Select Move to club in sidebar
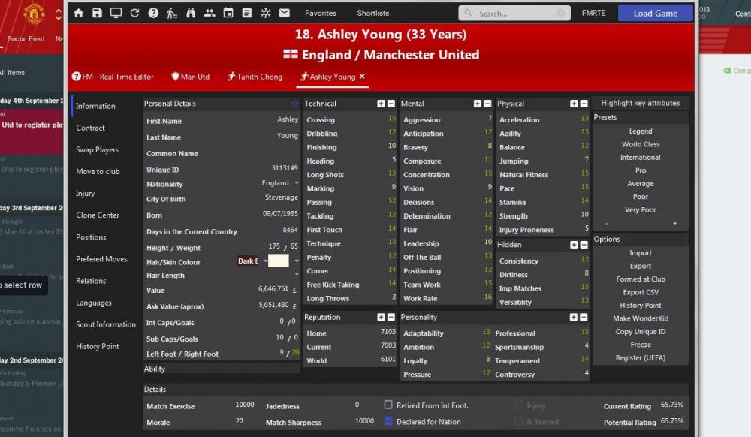This screenshot has width=751, height=437. pyautogui.click(x=98, y=171)
